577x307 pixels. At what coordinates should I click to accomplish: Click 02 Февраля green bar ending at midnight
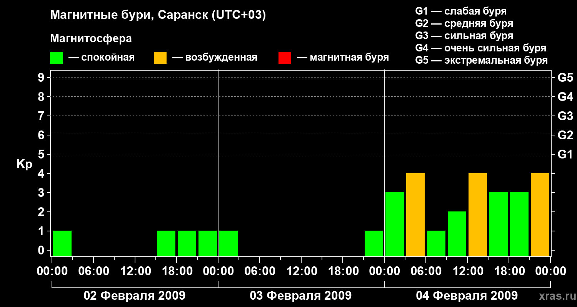(x=208, y=243)
